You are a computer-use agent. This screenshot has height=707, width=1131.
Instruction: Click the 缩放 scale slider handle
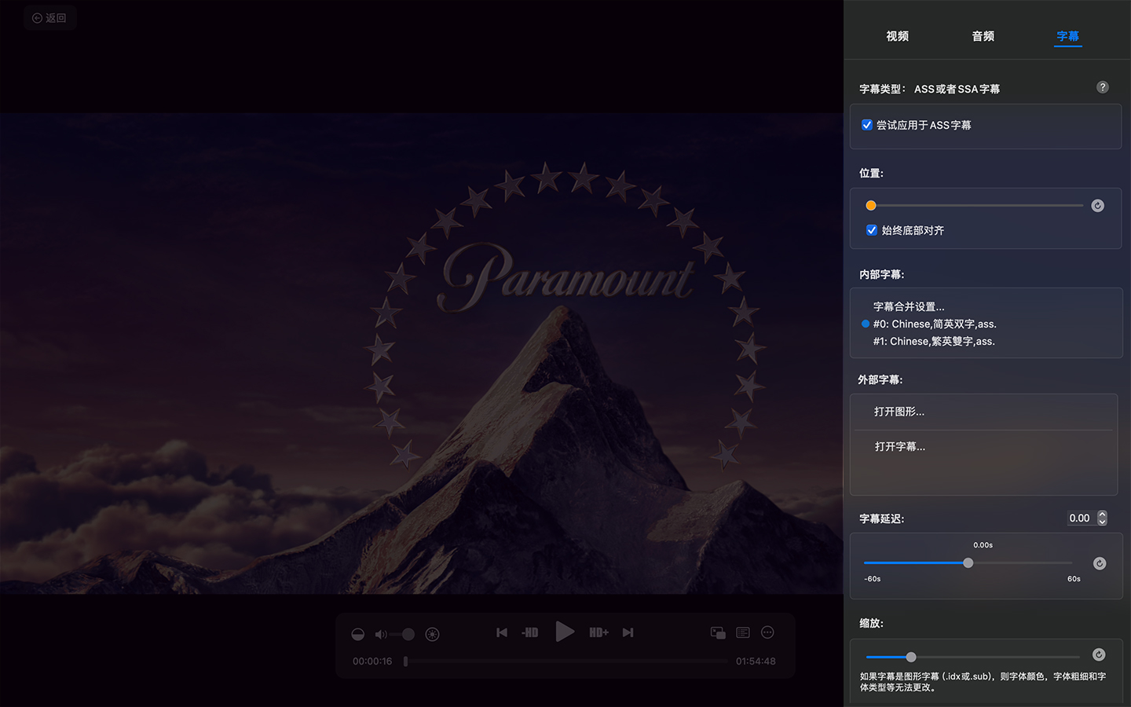[911, 657]
